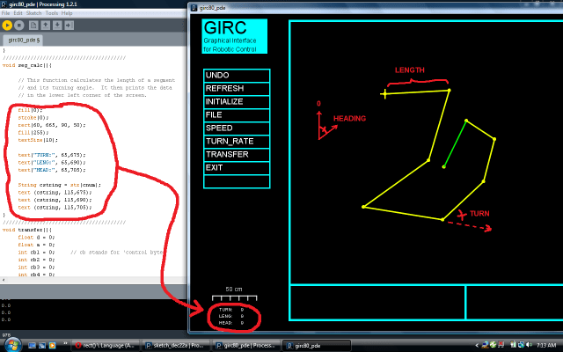This screenshot has height=352, width=563.
Task: Click the red X monitor tray icon
Action: click(x=501, y=345)
